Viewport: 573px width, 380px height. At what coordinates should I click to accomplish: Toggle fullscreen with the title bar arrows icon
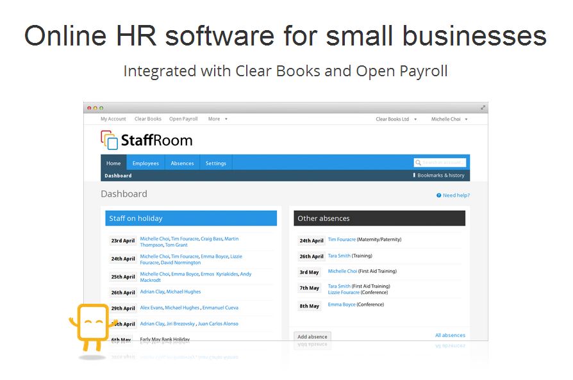click(483, 108)
